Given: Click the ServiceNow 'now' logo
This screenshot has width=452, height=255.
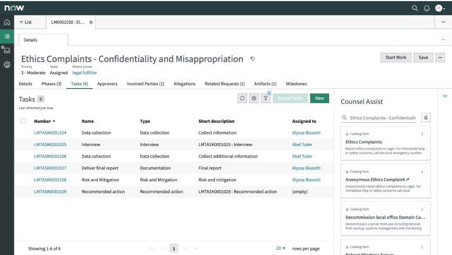Looking at the screenshot, I should tap(14, 8).
